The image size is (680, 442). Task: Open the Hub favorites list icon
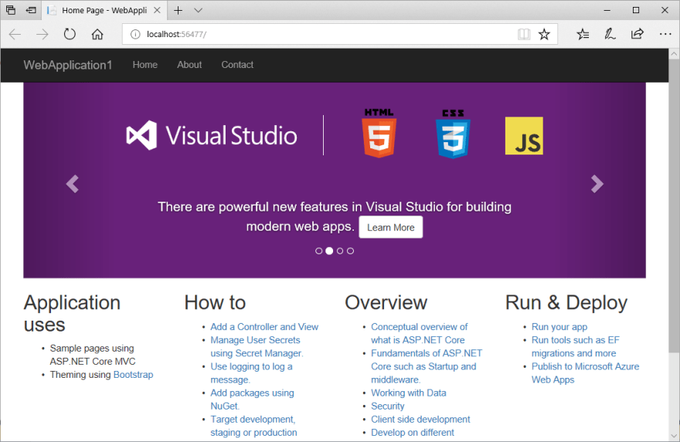pos(583,34)
